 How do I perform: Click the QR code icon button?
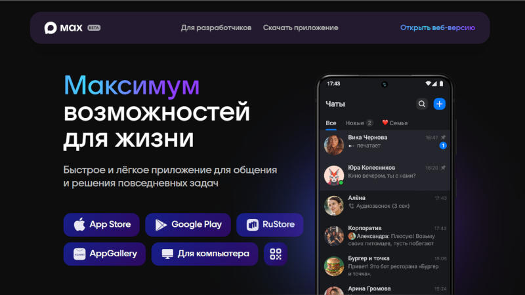point(276,254)
